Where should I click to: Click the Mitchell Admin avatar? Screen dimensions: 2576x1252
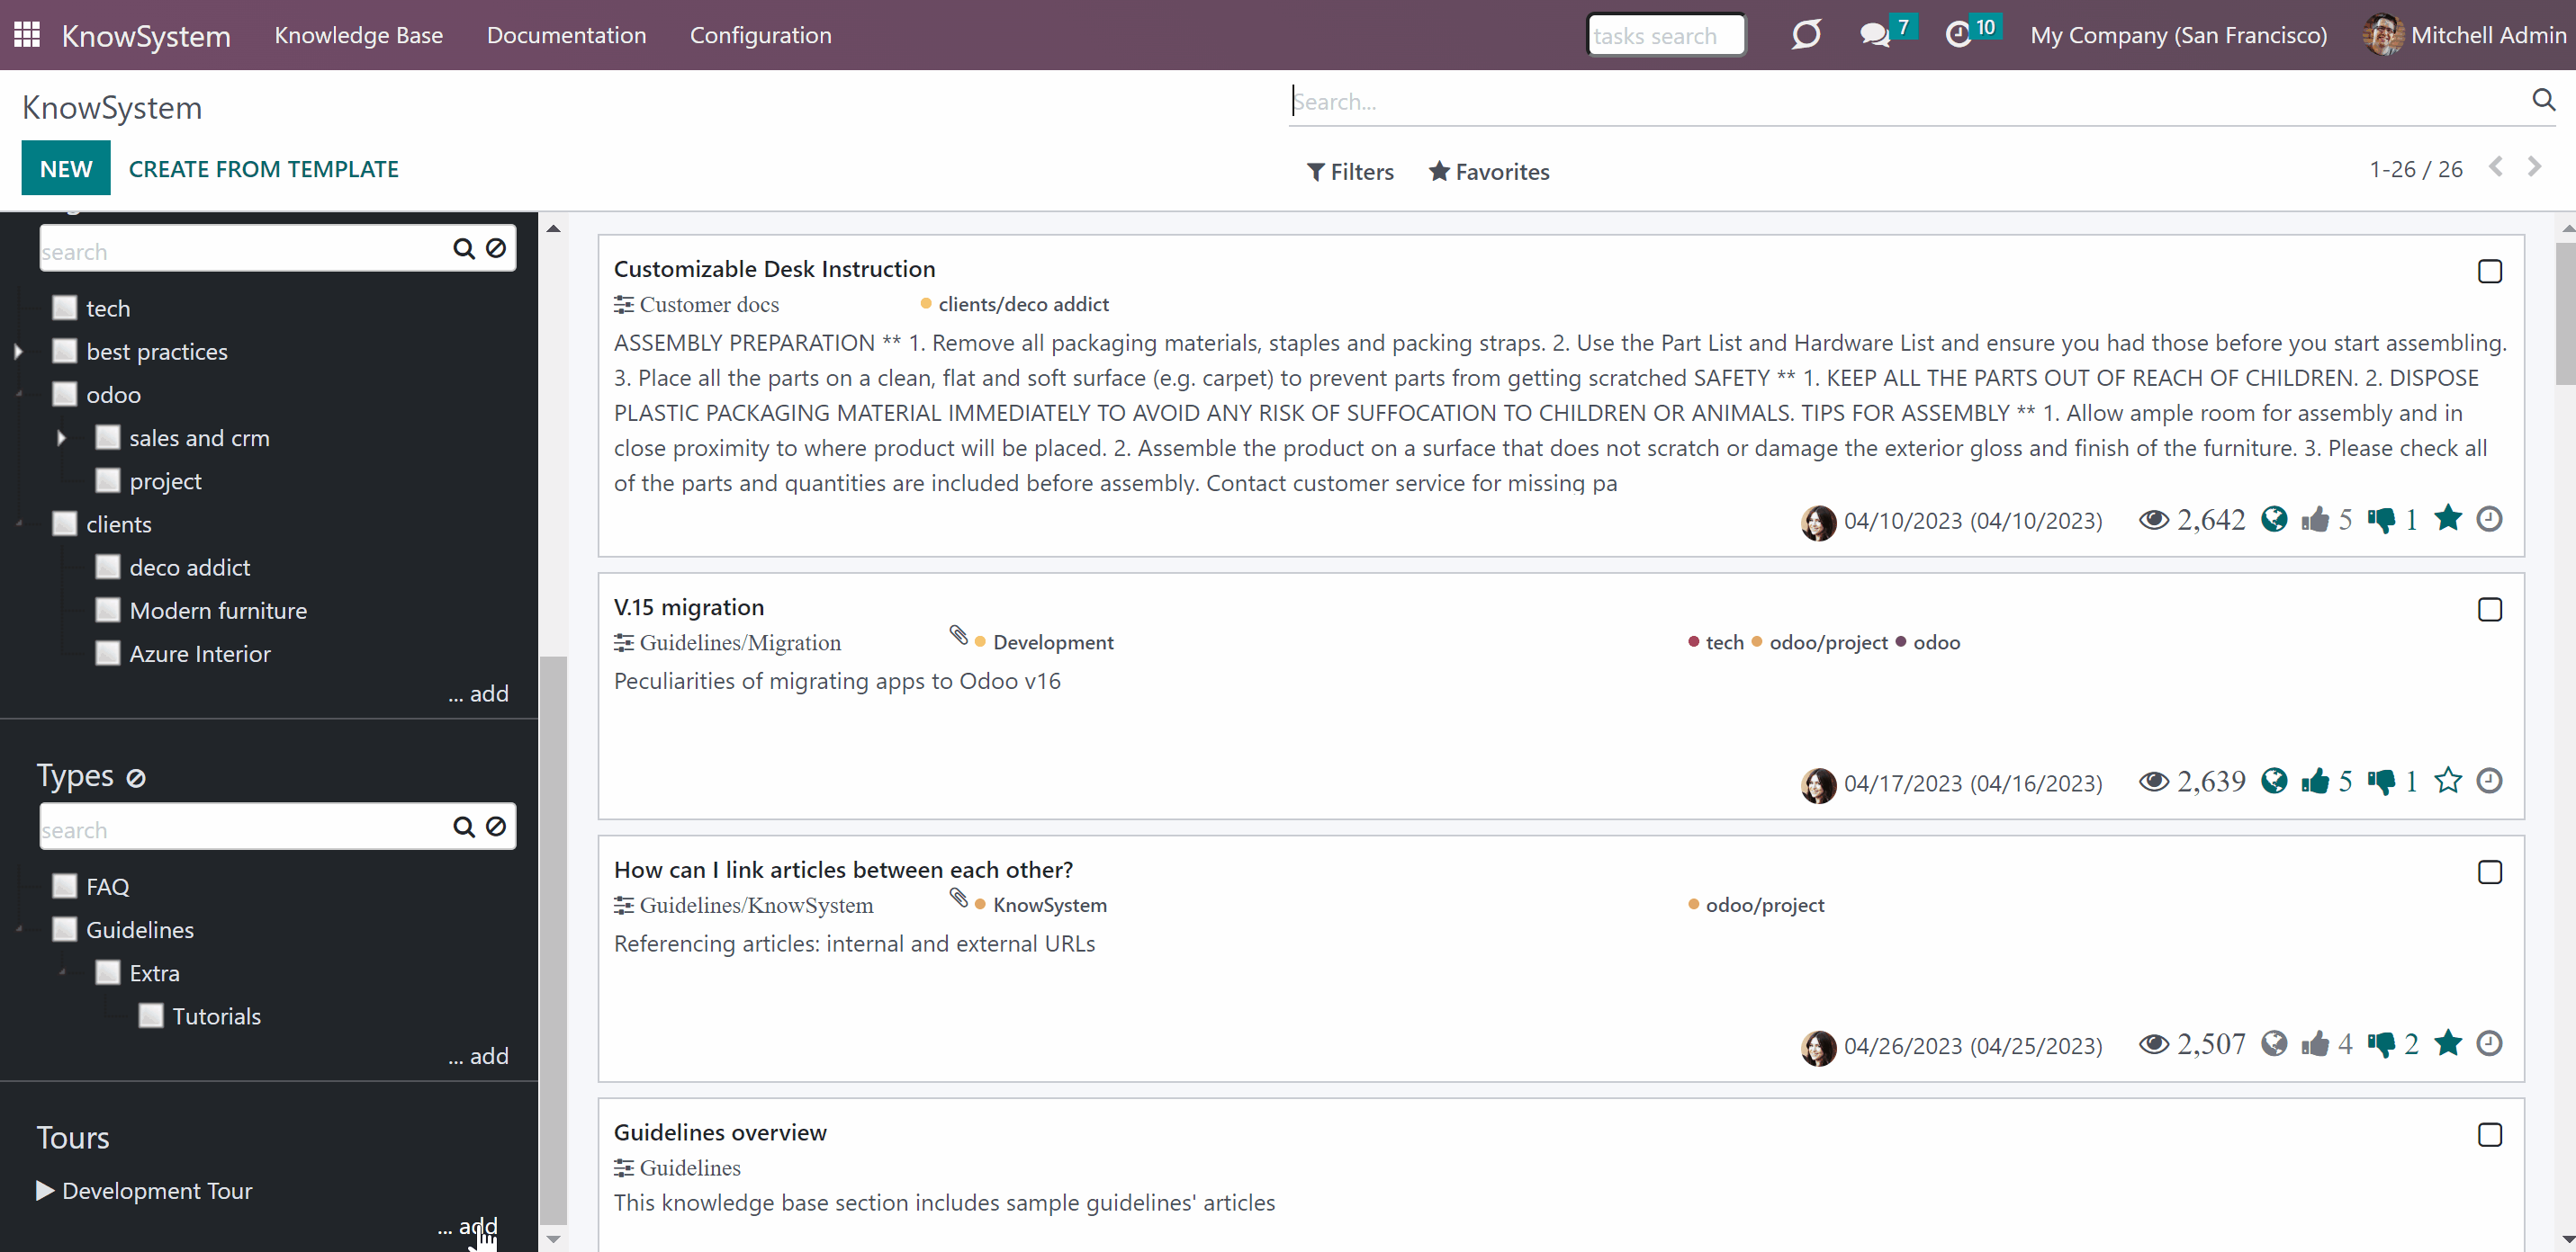tap(2383, 35)
